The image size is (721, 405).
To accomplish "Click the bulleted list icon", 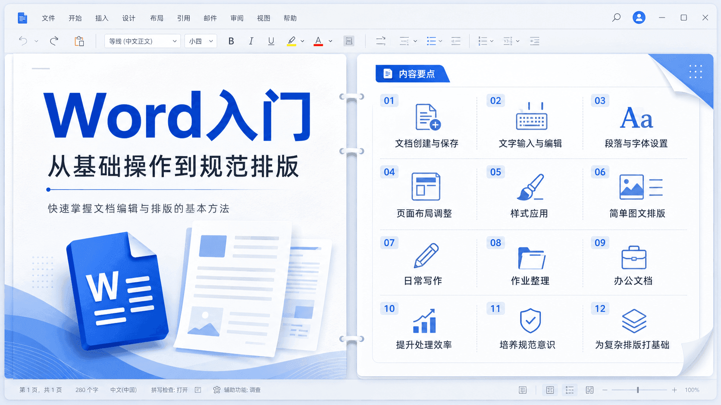I will [x=431, y=41].
